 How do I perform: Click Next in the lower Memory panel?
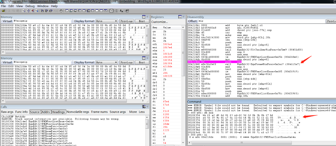[142, 62]
